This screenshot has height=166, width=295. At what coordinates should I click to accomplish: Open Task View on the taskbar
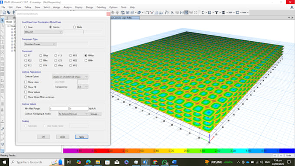(69, 162)
